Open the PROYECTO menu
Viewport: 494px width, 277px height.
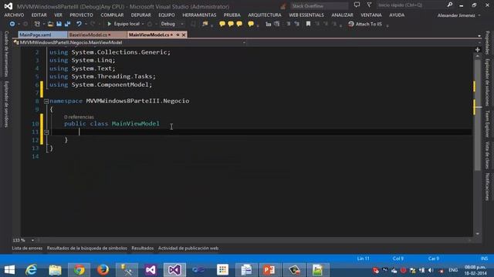pyautogui.click(x=81, y=15)
